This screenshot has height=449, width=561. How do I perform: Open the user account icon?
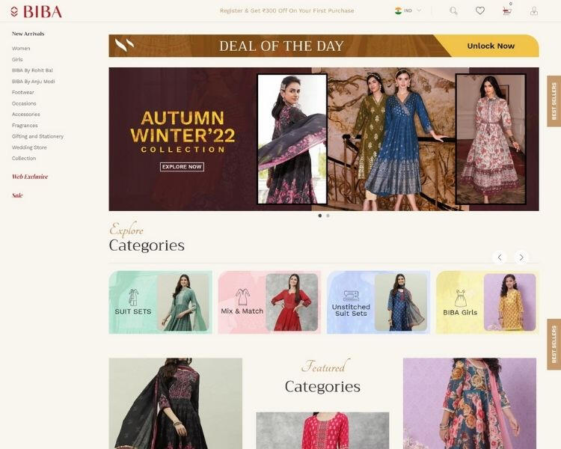(x=534, y=11)
